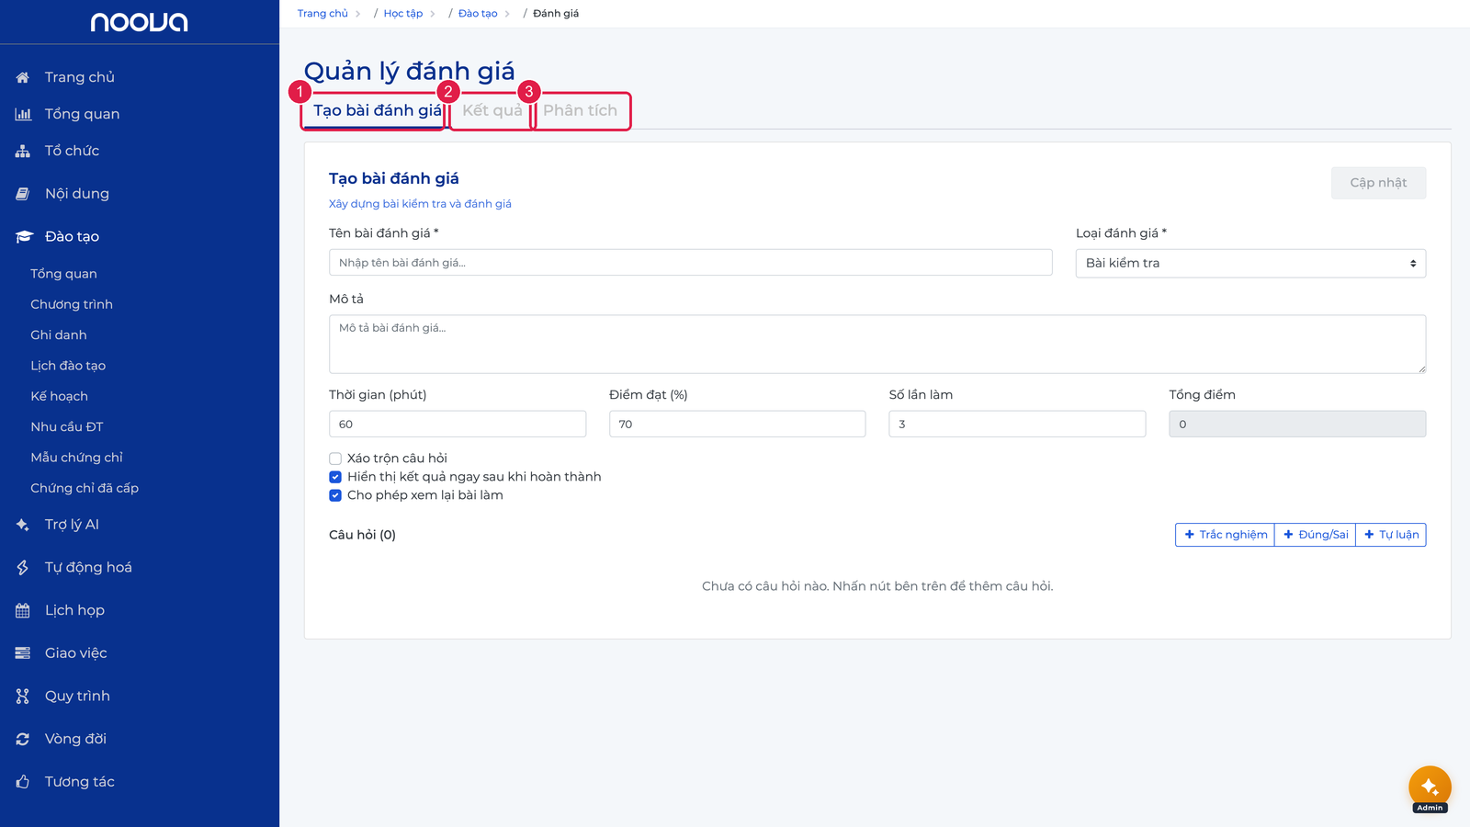Click the Tương tác thumbs-up icon

pos(23,782)
